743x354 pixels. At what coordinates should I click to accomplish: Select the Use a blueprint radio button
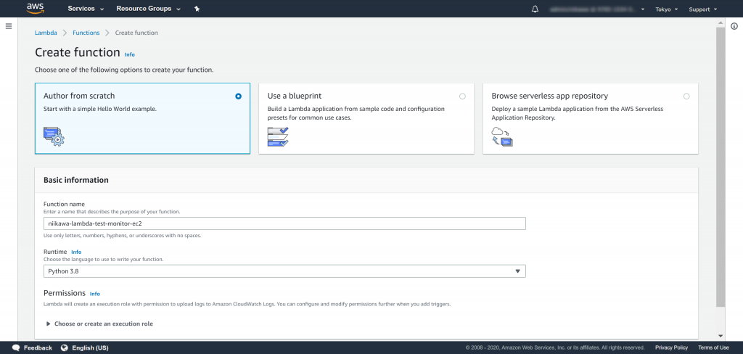(462, 96)
